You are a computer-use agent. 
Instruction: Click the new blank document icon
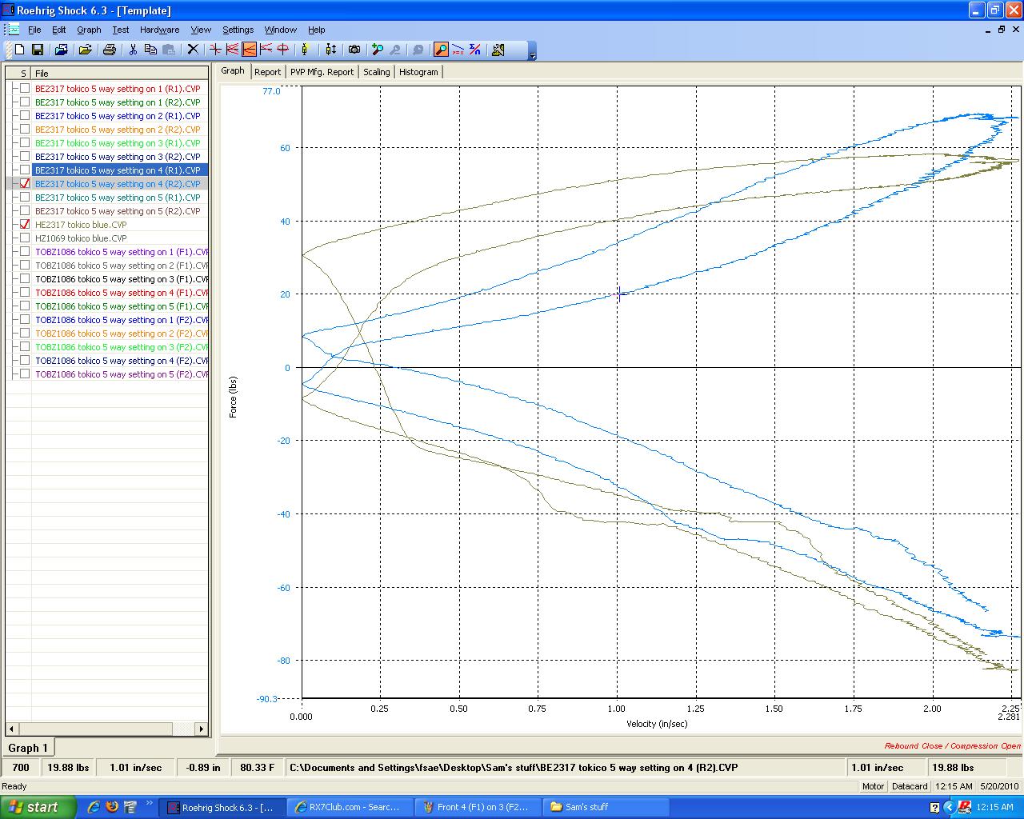[x=20, y=50]
